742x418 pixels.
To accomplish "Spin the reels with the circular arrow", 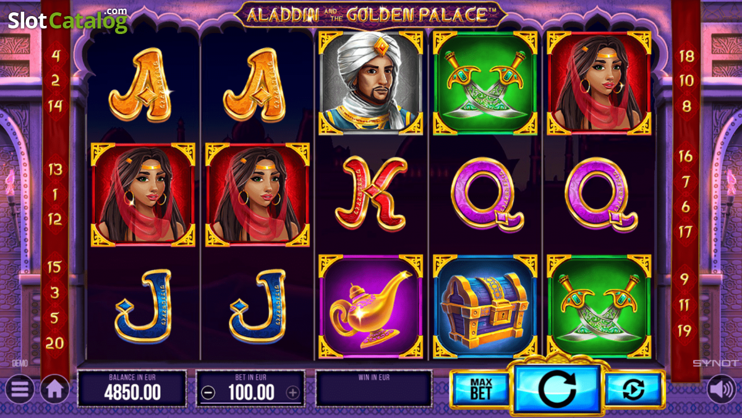I will click(x=558, y=388).
